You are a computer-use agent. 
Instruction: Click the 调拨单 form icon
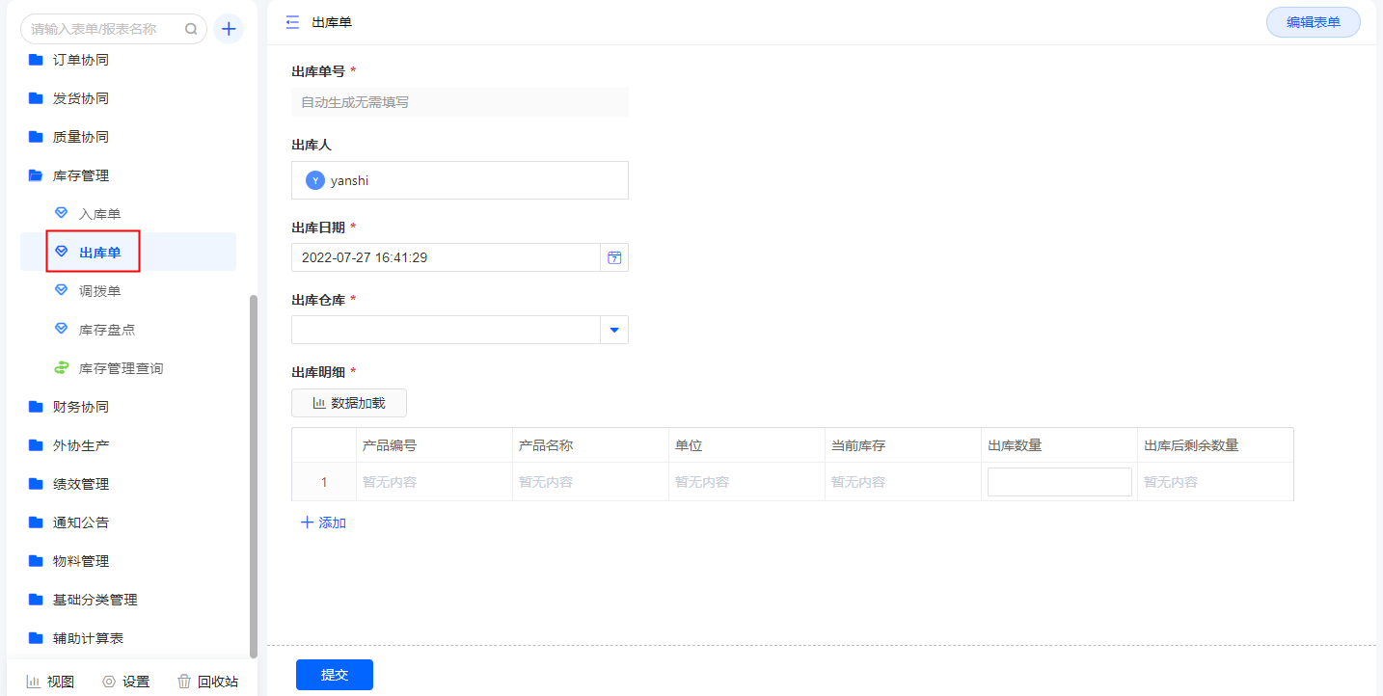[62, 290]
